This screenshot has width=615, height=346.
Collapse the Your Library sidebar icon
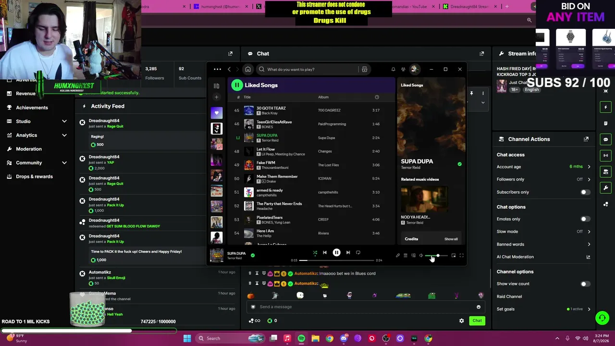coord(216,86)
